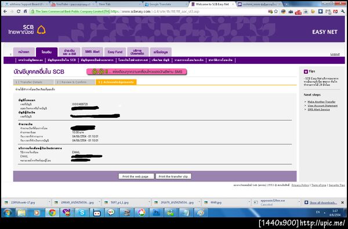Click the pink SMS notification banner
The height and width of the screenshot is (229, 348).
137,72
